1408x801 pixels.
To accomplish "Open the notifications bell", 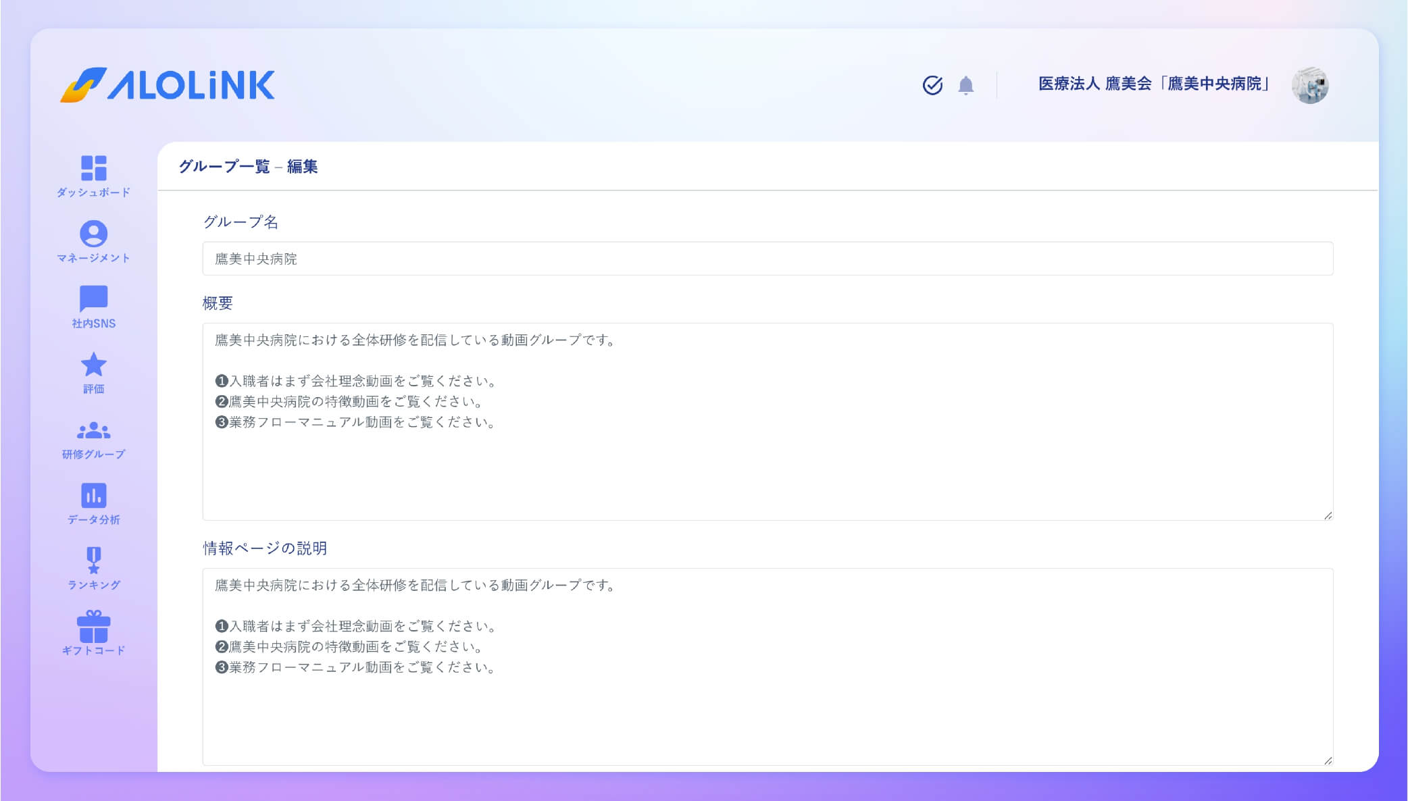I will point(965,86).
